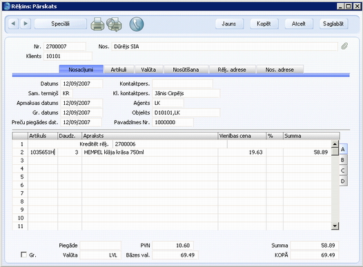The width and height of the screenshot is (363, 267).
Task: Select flip A of the item grid
Action: (x=343, y=150)
